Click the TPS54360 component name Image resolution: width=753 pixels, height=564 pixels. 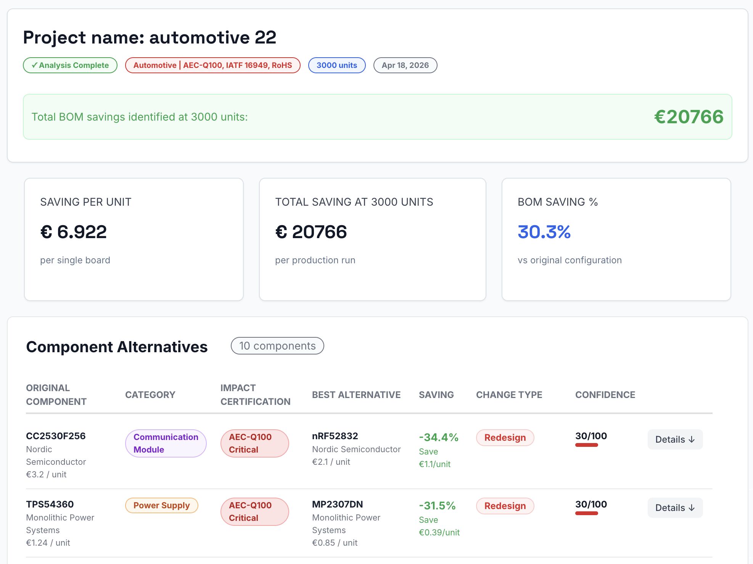[x=50, y=504]
